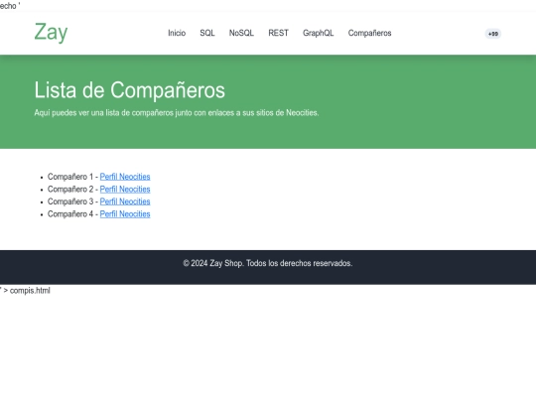
Task: Click the Lista de Compañeros heading
Action: (x=130, y=90)
